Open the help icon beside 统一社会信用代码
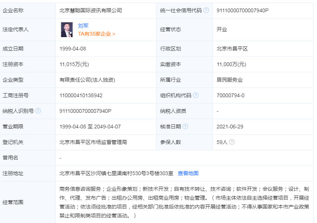Image resolution: width=317 pixels, height=223 pixels. click(206, 10)
